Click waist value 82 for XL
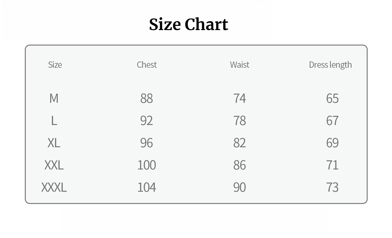This screenshot has width=392, height=238. 240,143
